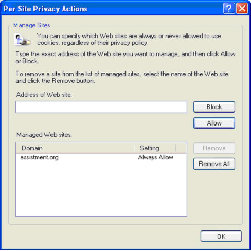Click the divider between Domain and Setting headers
This screenshot has width=251, height=251.
click(x=134, y=148)
